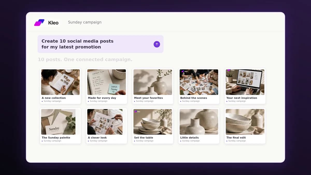Click the 'The final edit' title text
Viewport: 311px width, 175px height.
click(x=236, y=137)
